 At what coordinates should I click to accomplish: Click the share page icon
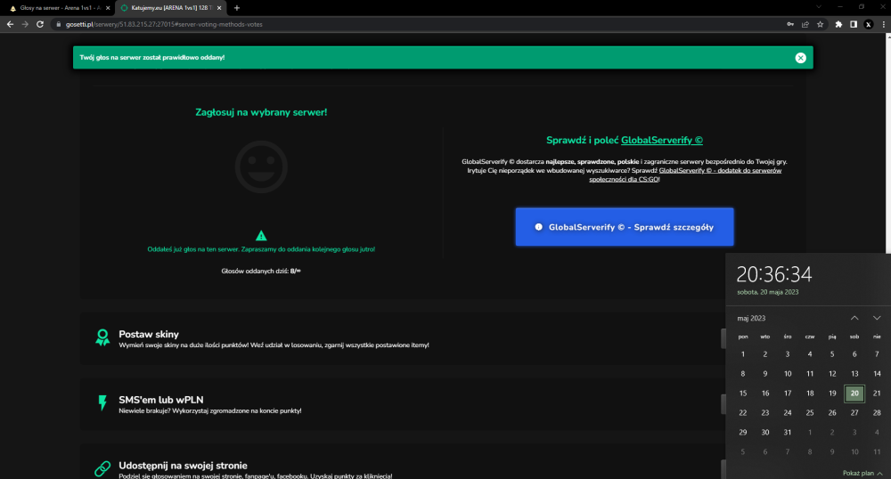coord(805,24)
